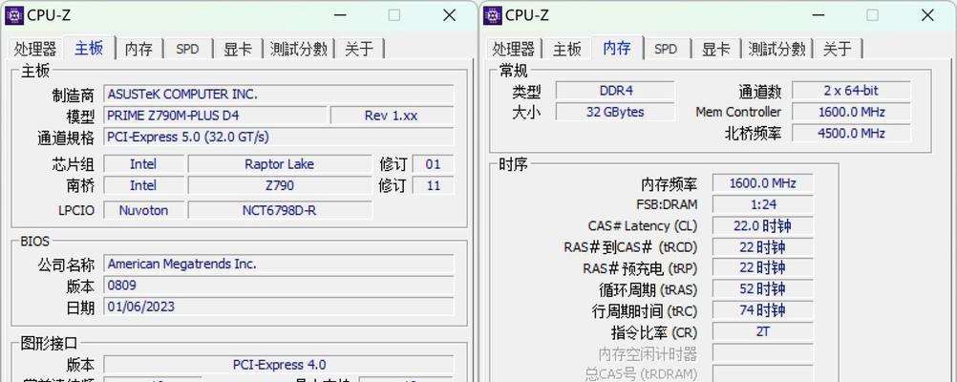The width and height of the screenshot is (957, 382).
Task: Open SPD tab in left CPU-Z window
Action: tap(187, 49)
